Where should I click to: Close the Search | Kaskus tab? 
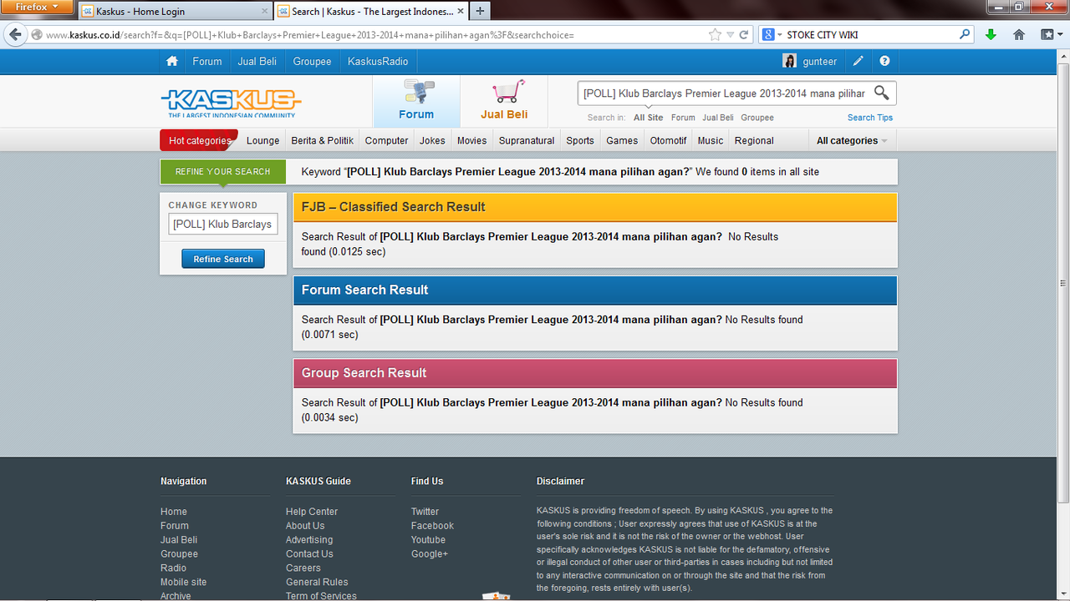(460, 12)
